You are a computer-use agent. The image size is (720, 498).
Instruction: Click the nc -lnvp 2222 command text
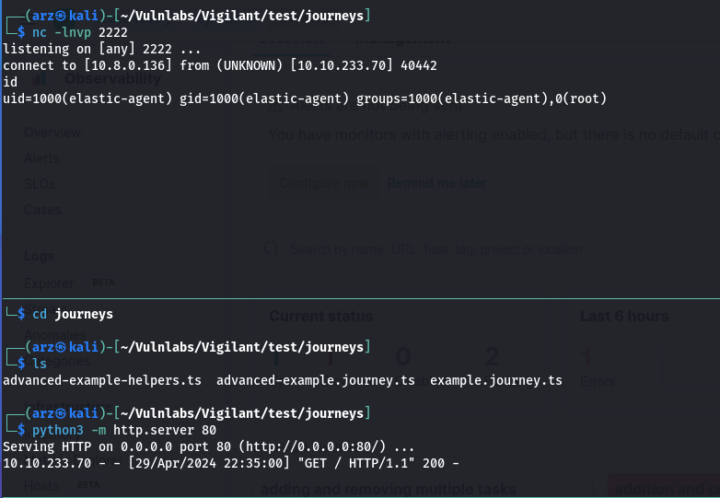point(80,32)
